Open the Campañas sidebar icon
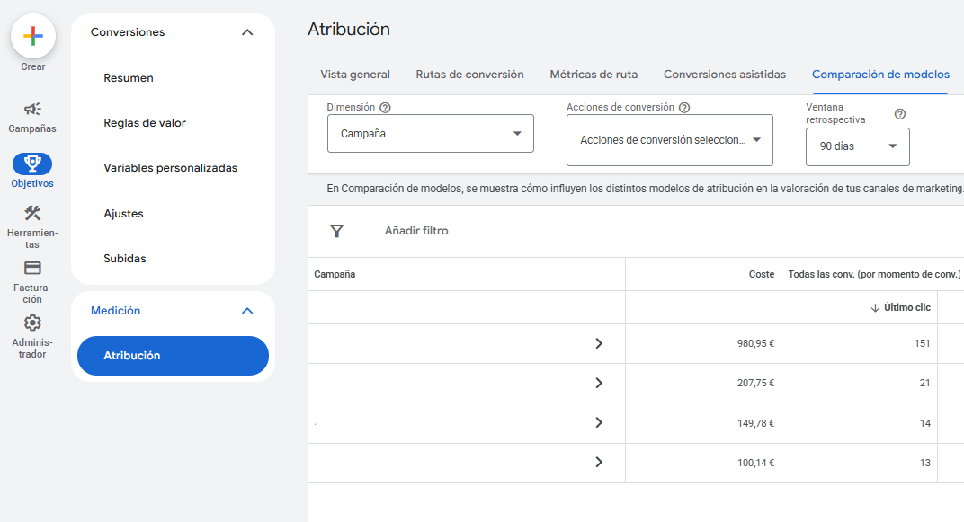Image resolution: width=964 pixels, height=522 pixels. click(x=32, y=110)
